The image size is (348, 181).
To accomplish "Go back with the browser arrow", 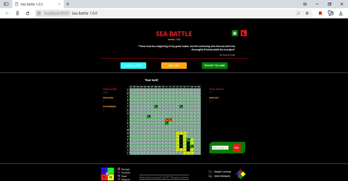I will tap(7, 13).
